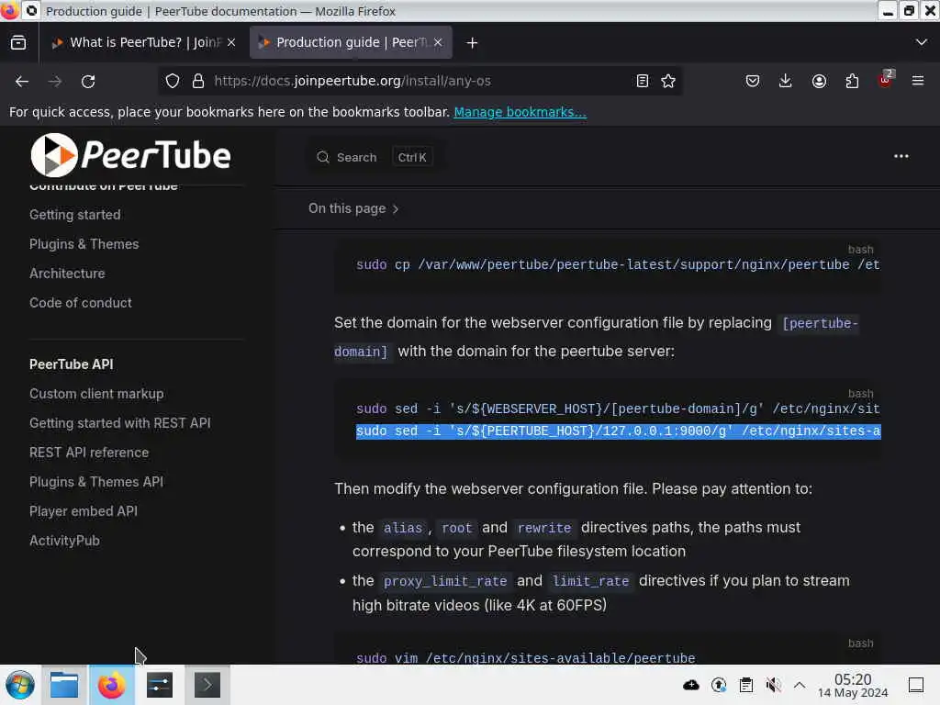
Task: Unmute via the volume tray icon
Action: pyautogui.click(x=773, y=685)
